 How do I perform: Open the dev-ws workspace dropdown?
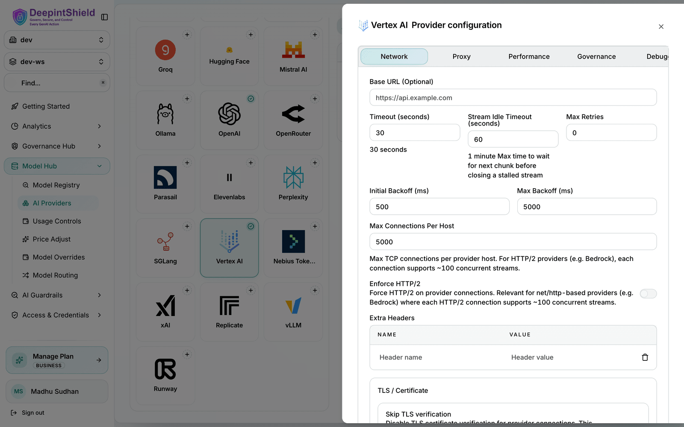(x=57, y=61)
